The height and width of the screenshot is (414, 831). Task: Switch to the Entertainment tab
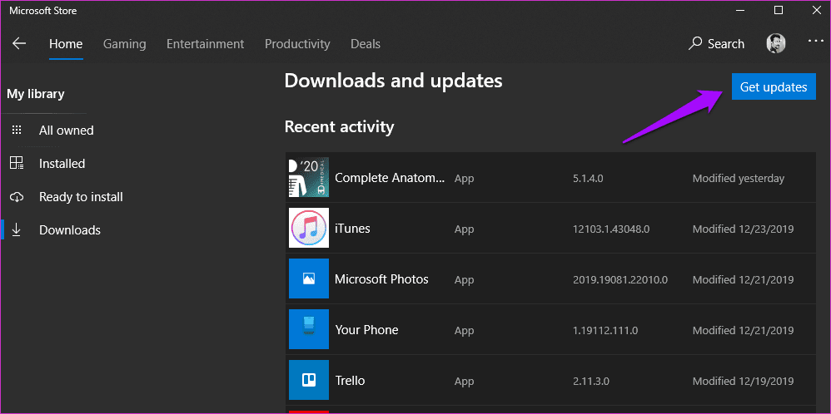point(205,44)
